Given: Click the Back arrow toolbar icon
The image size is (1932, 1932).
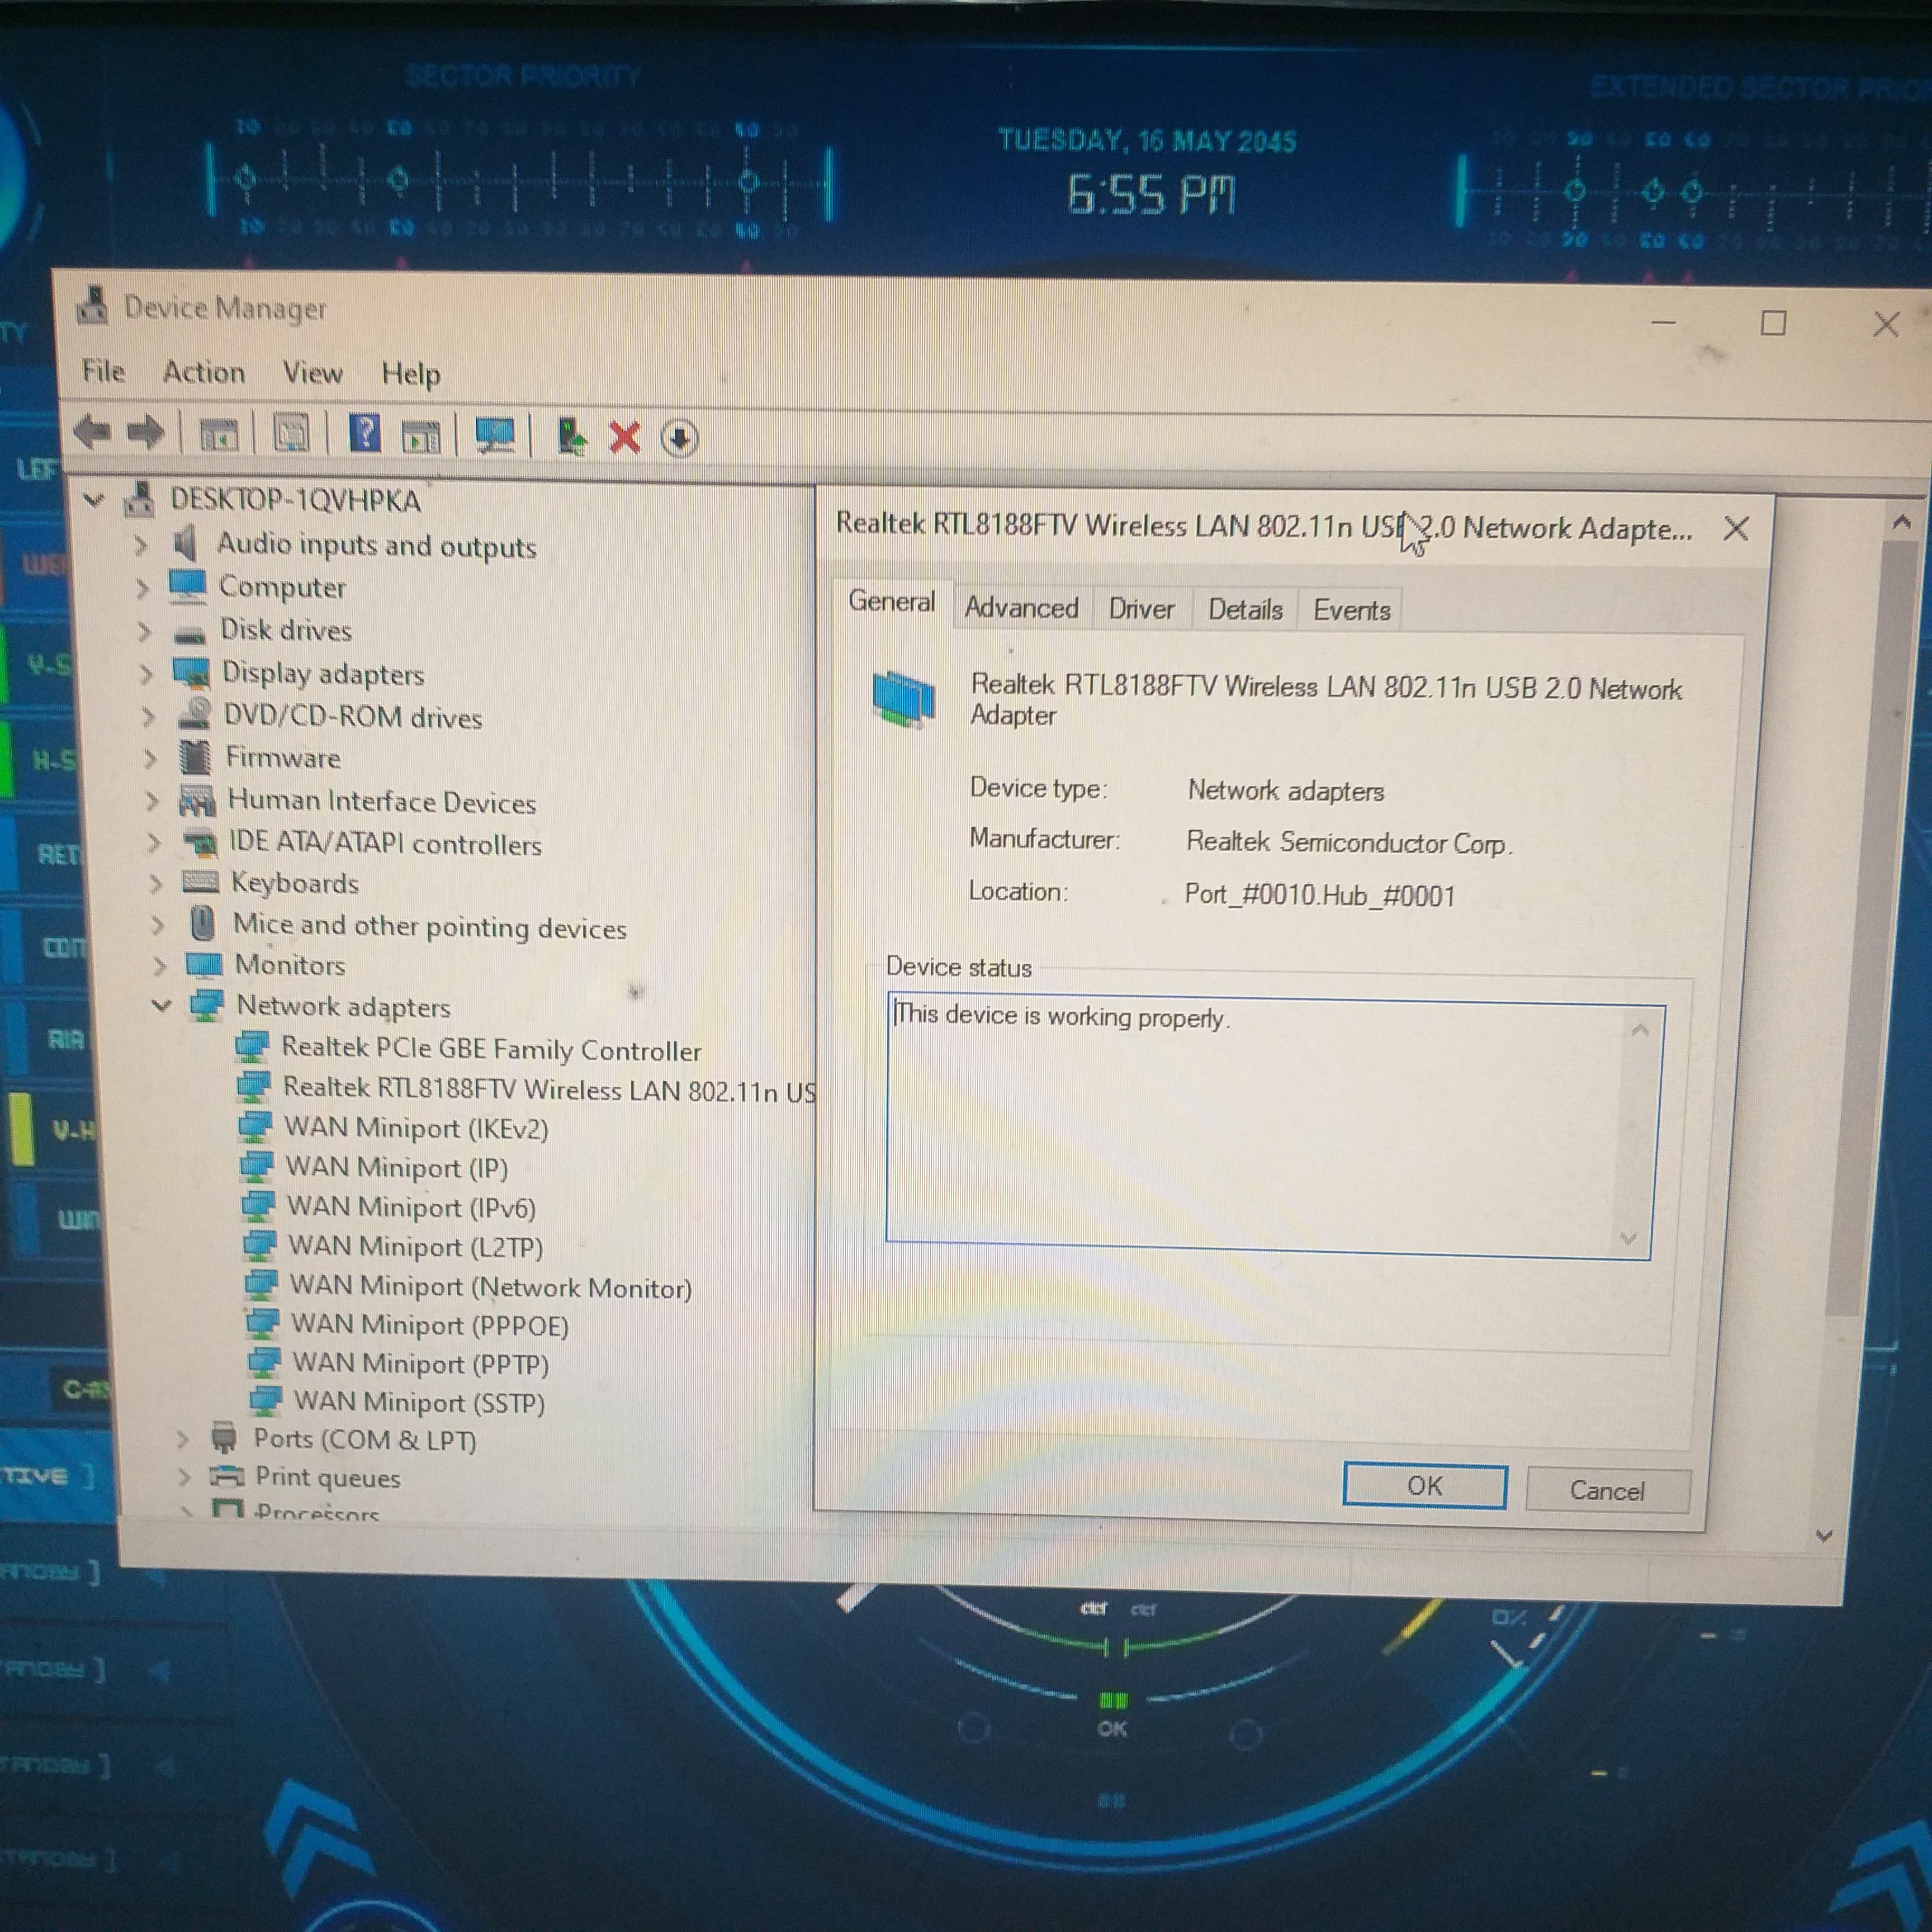Looking at the screenshot, I should tap(93, 432).
